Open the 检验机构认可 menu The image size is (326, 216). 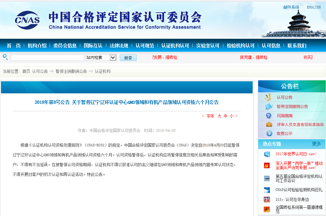(x=241, y=46)
